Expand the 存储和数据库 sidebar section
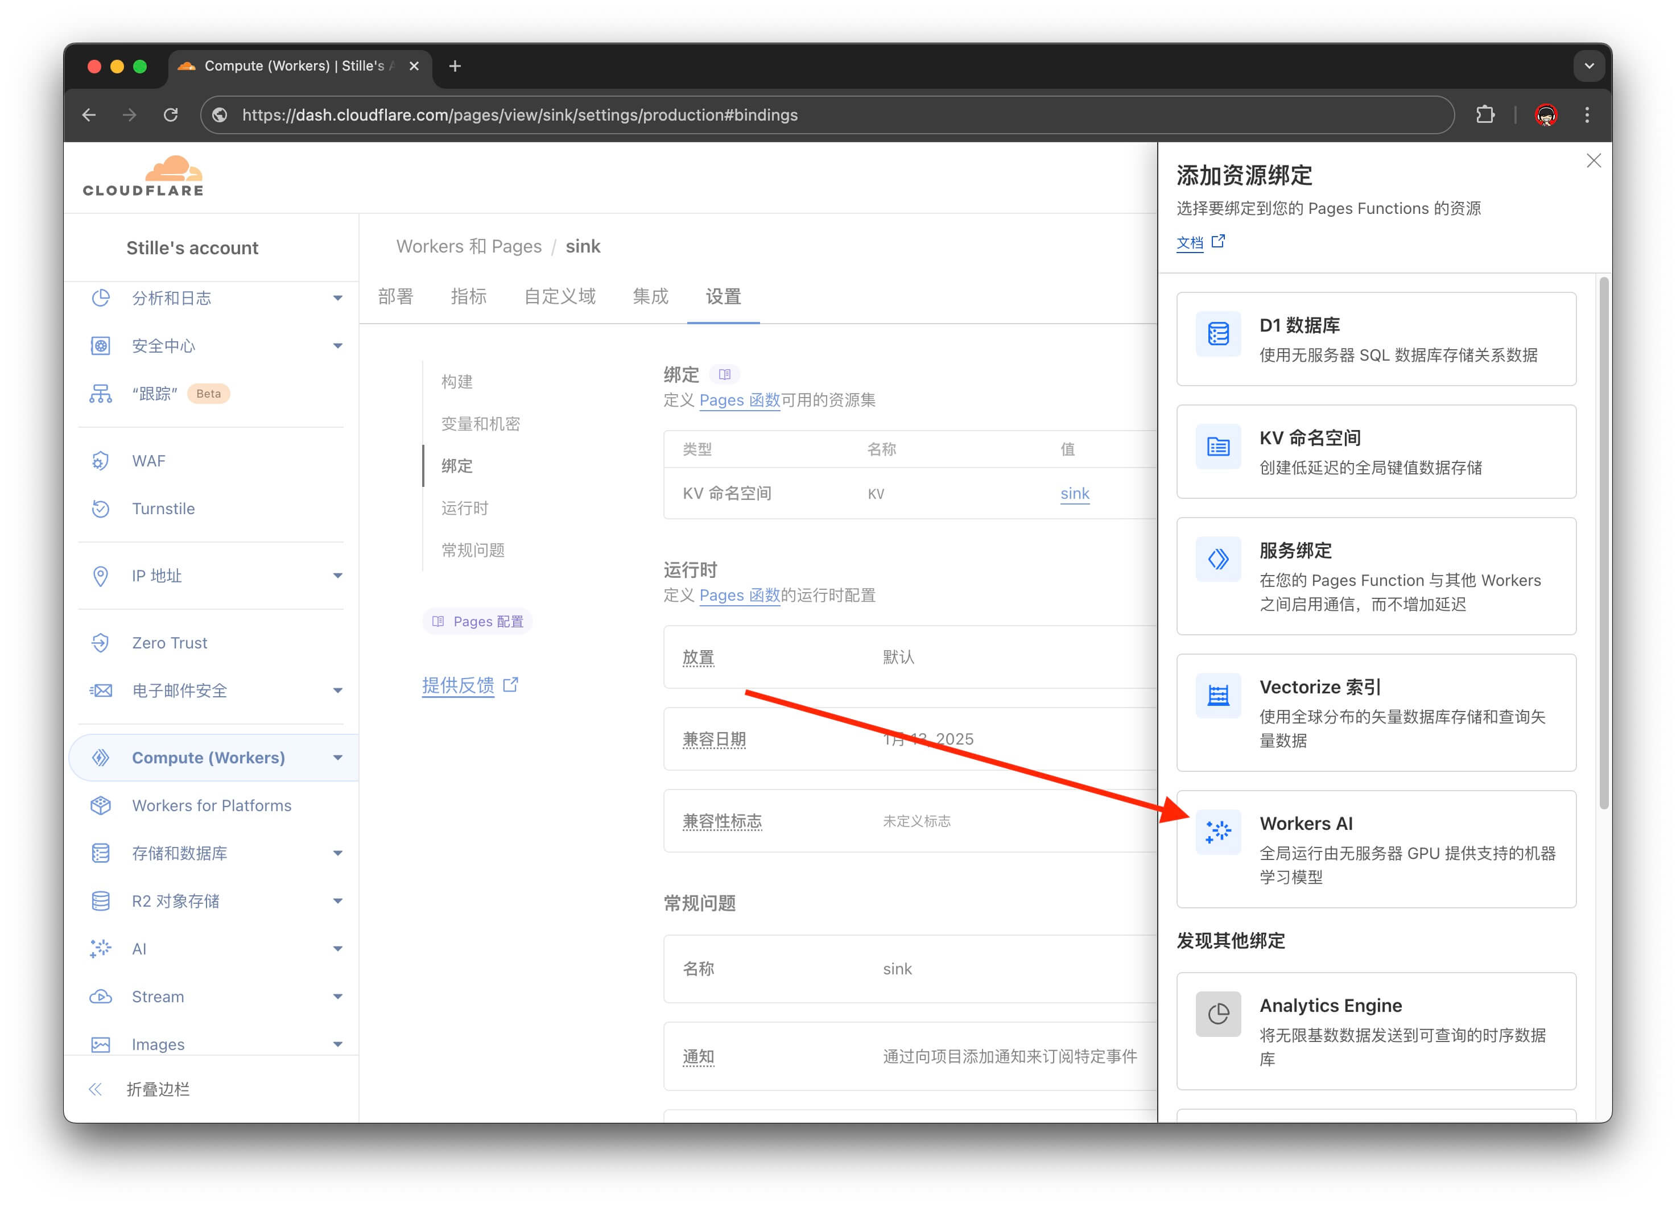The height and width of the screenshot is (1207, 1676). point(338,854)
